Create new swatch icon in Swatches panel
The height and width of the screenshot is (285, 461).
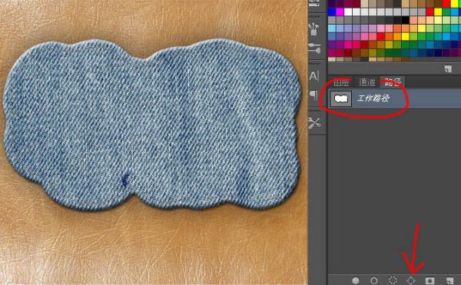point(448,69)
